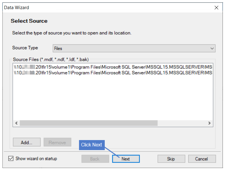
Task: Click the empty scrollbar track right of thumb
Action: [x=182, y=123]
